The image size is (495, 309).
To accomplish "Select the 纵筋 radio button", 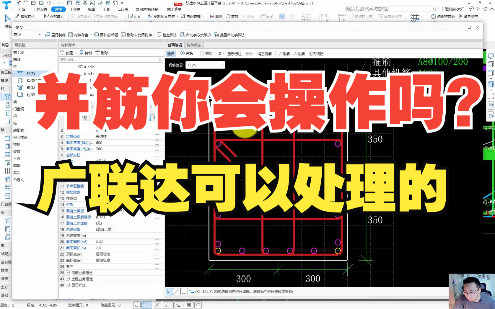I will [x=183, y=53].
